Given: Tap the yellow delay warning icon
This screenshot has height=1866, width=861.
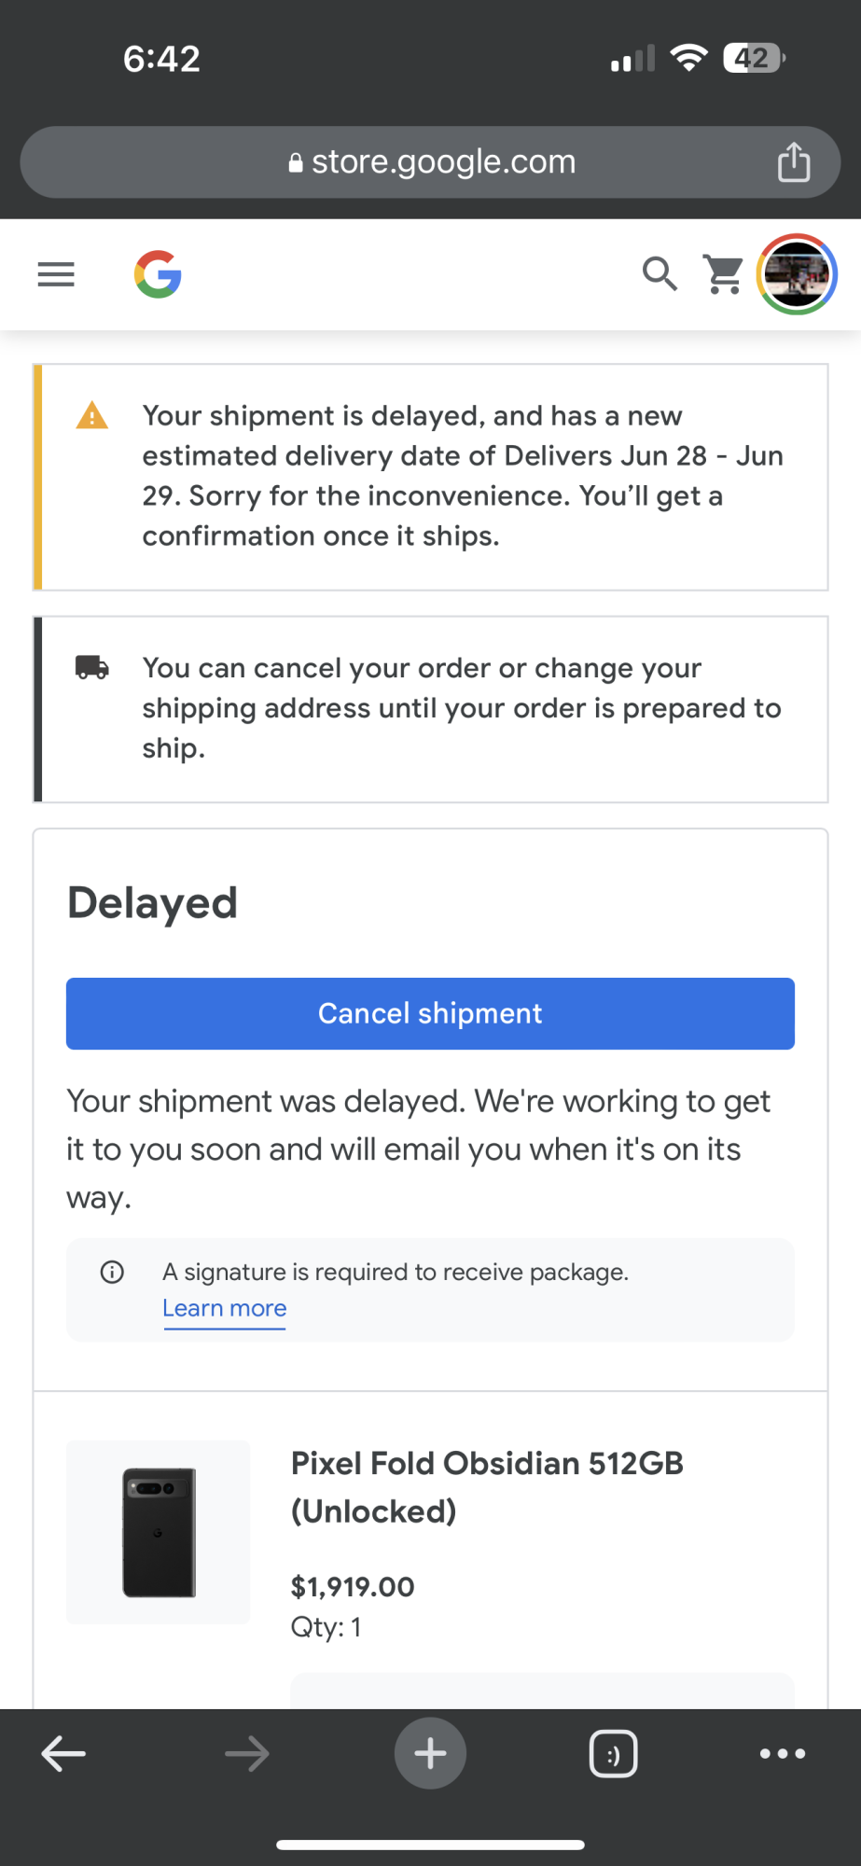Looking at the screenshot, I should coord(91,415).
